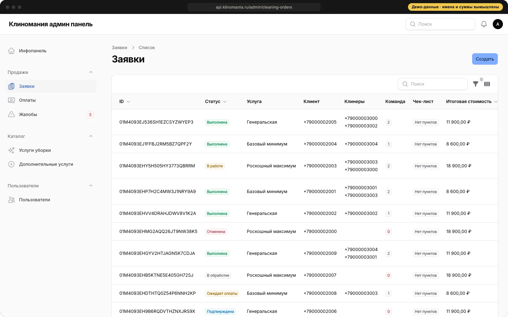Open Оплаты page in sidebar
The height and width of the screenshot is (317, 508).
pyautogui.click(x=51, y=100)
